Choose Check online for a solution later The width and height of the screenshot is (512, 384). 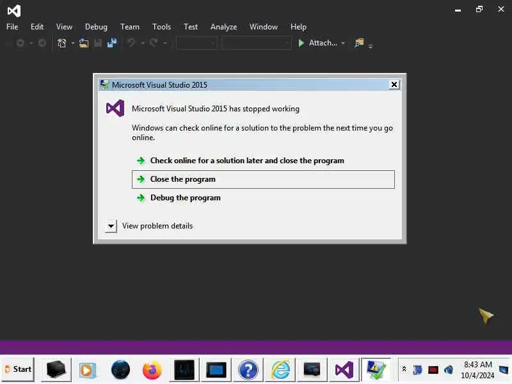[247, 161]
